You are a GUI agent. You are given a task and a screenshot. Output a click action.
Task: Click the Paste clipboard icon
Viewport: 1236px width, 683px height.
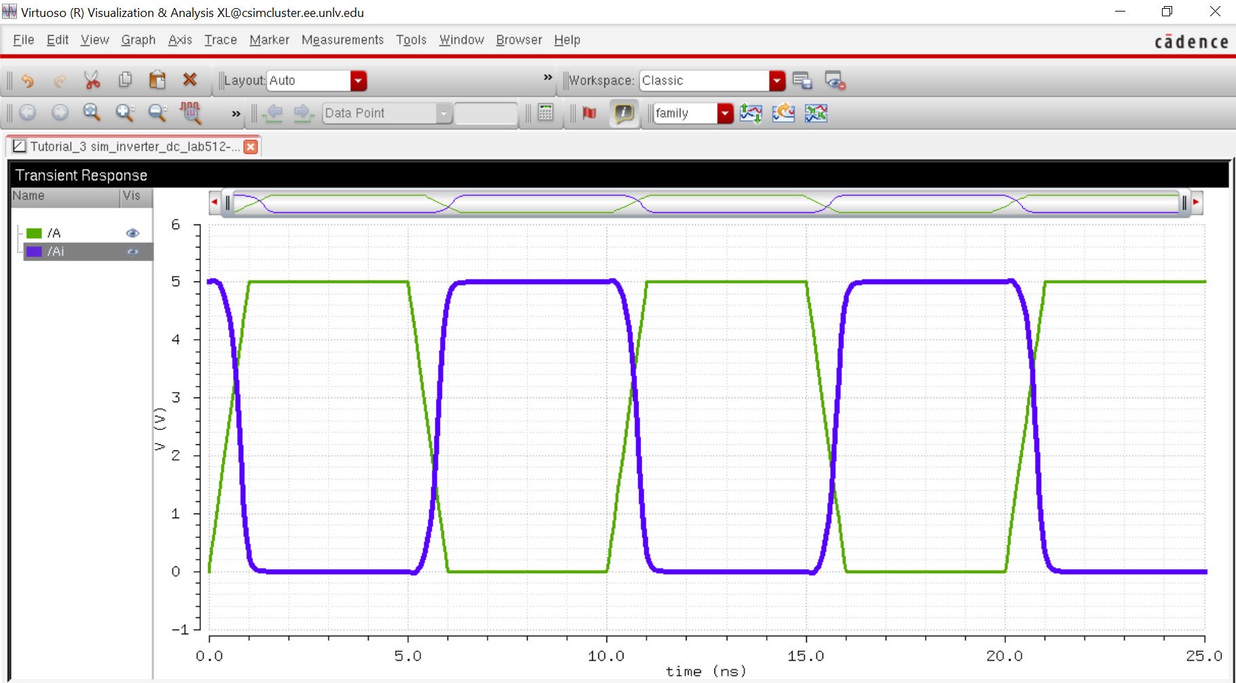[x=157, y=80]
